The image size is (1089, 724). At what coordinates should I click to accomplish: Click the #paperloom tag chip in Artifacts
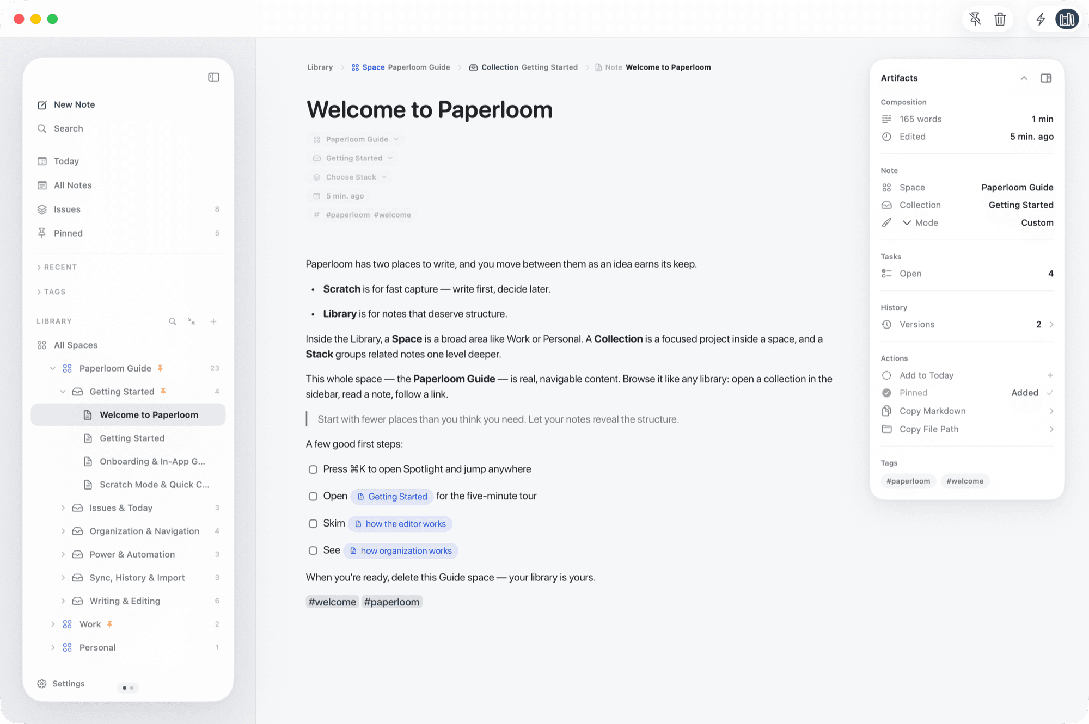[908, 481]
